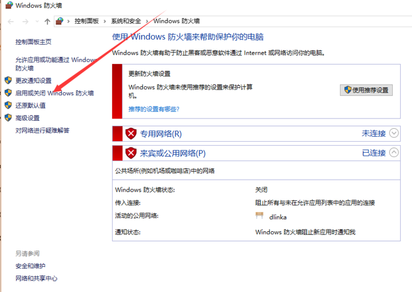Click firewall state value 关闭

261,190
